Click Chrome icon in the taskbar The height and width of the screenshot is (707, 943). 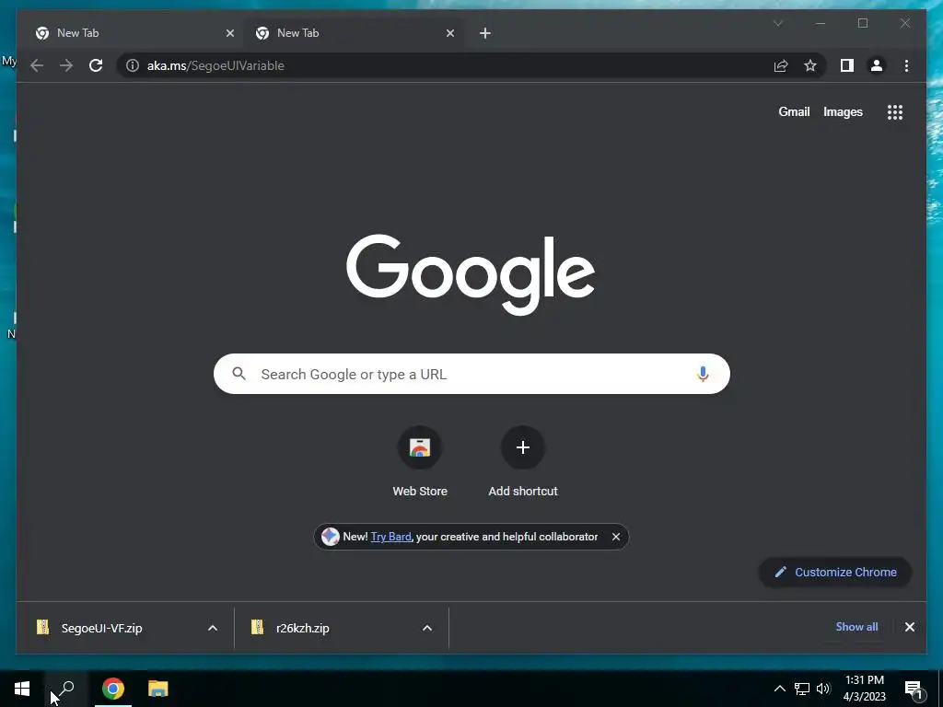point(113,689)
